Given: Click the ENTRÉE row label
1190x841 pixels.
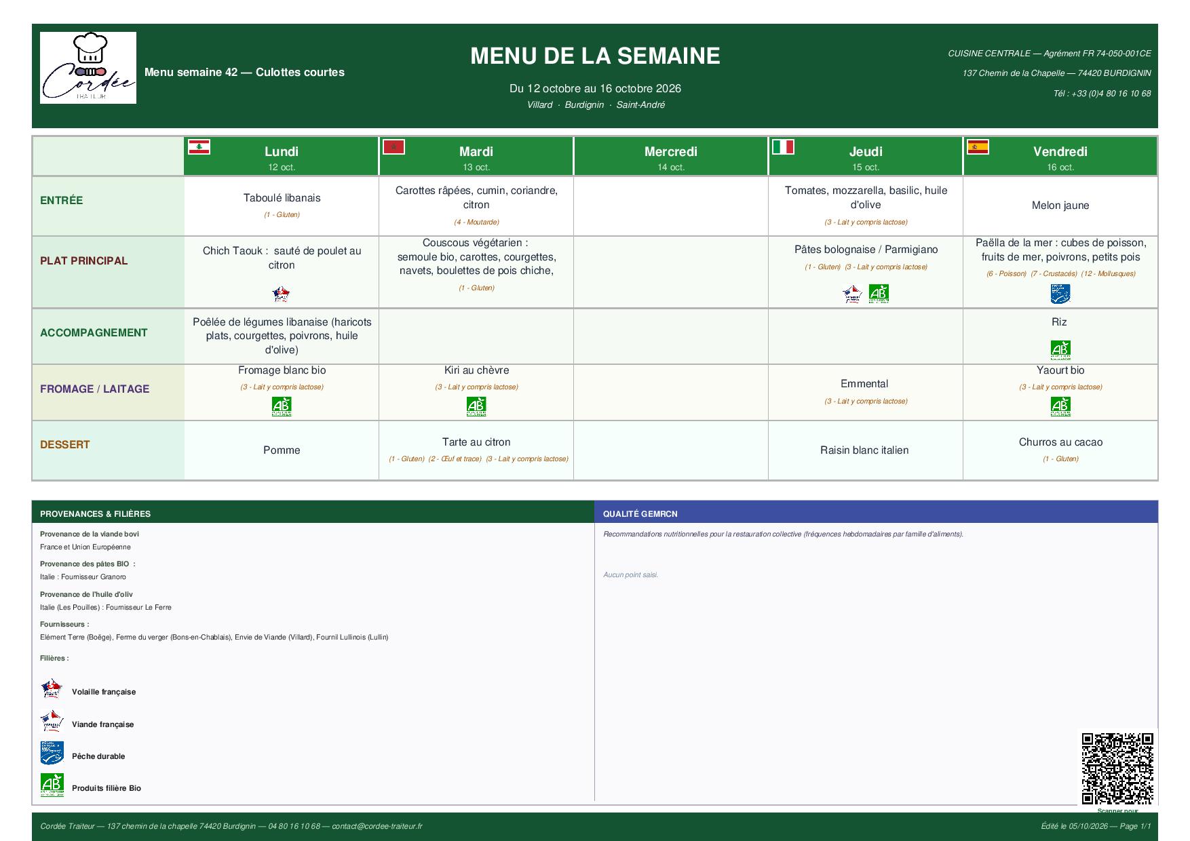Looking at the screenshot, I should (x=61, y=200).
